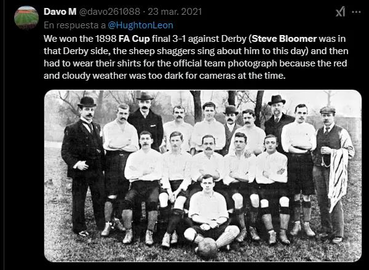Click the player seated behind the football
The width and height of the screenshot is (369, 270).
click(x=210, y=212)
